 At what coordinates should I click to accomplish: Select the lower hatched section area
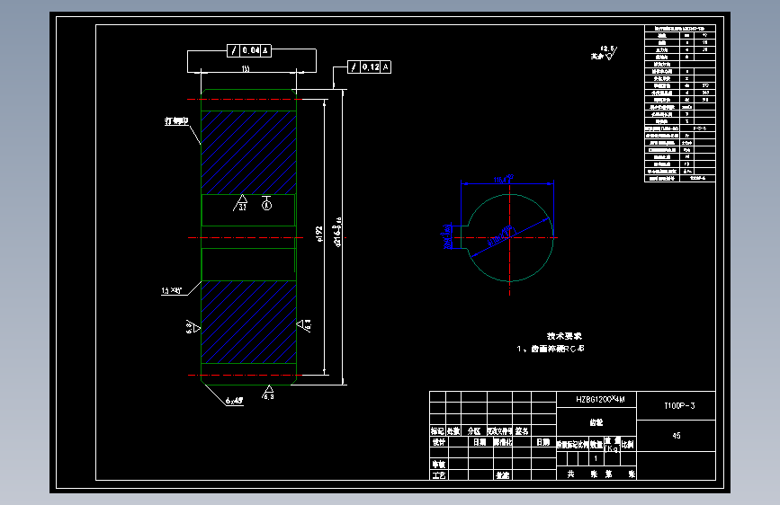248,322
